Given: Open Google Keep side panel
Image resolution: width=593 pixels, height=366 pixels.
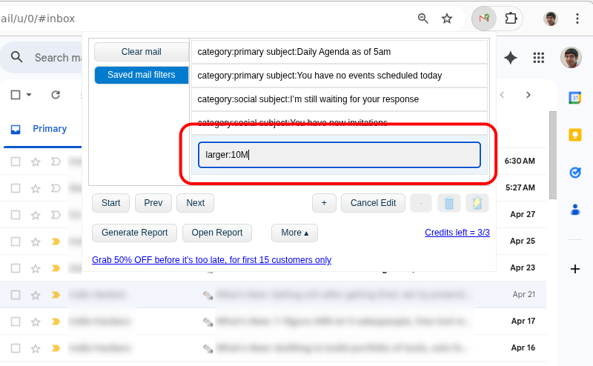Looking at the screenshot, I should click(575, 135).
